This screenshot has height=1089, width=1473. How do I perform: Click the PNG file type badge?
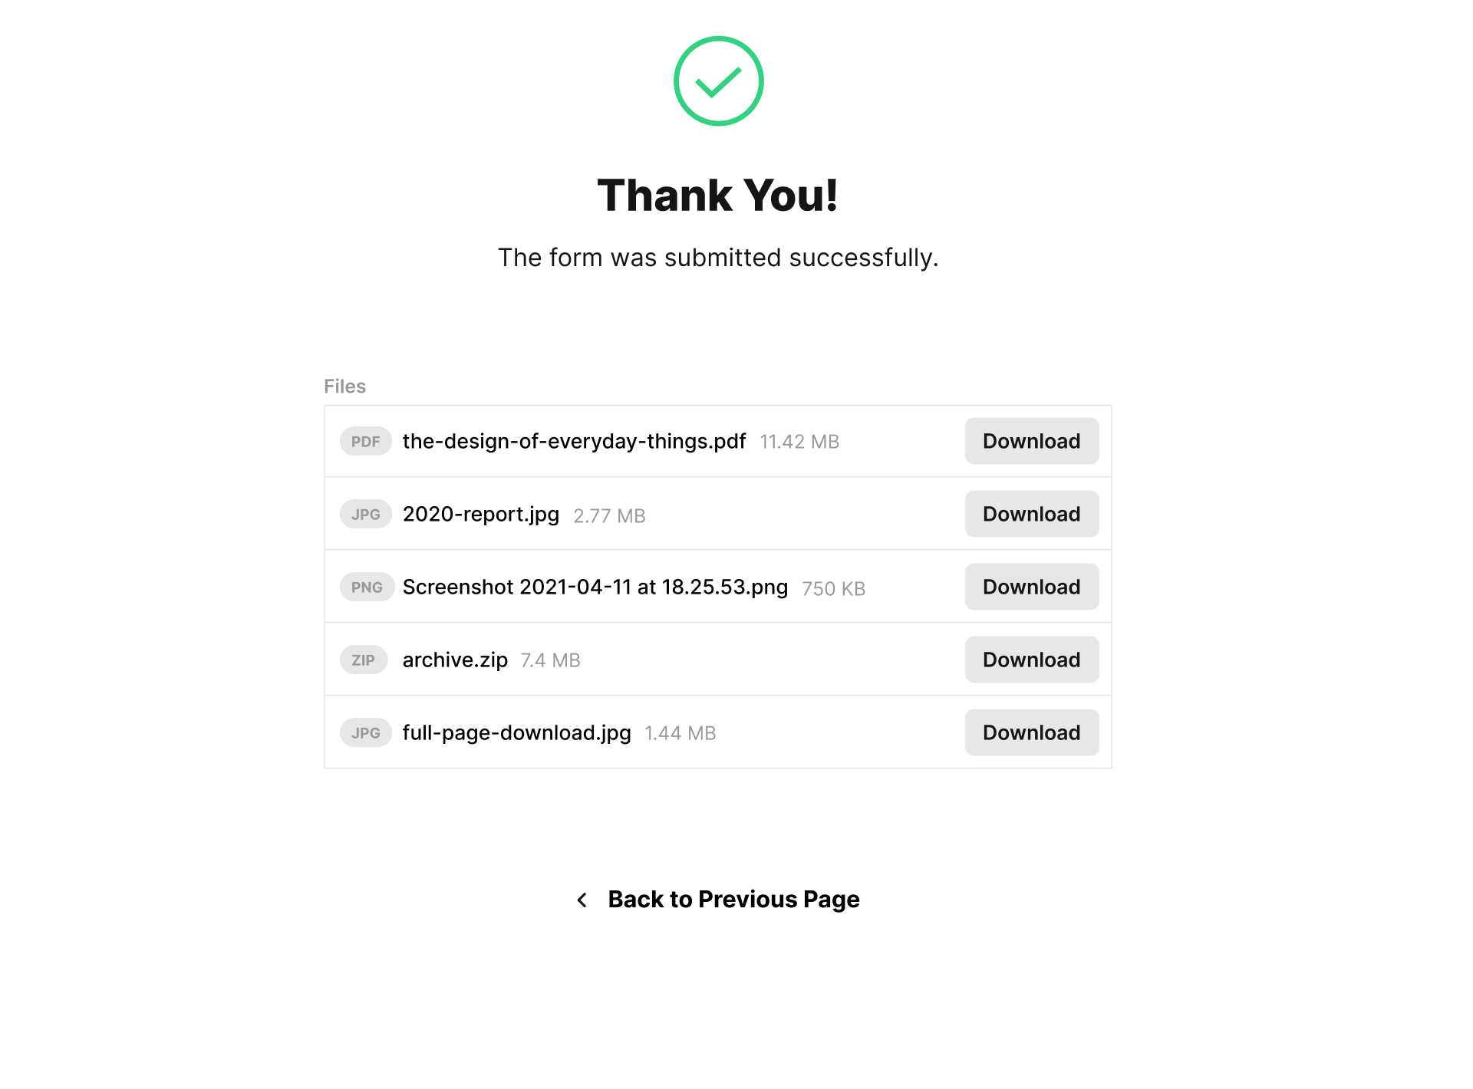pos(367,587)
